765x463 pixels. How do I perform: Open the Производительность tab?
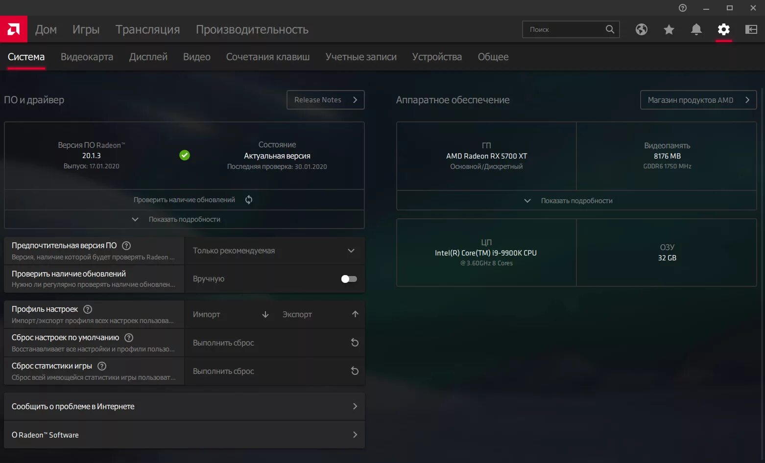tap(252, 29)
